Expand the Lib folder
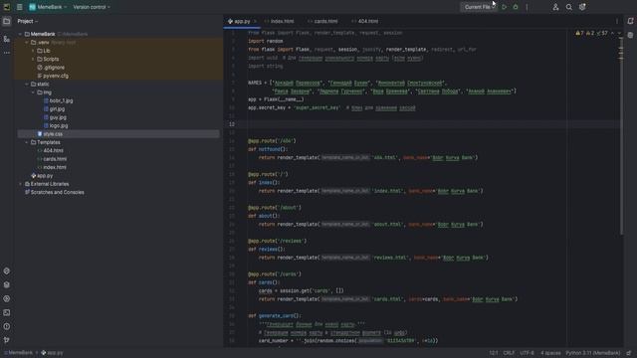 point(33,51)
